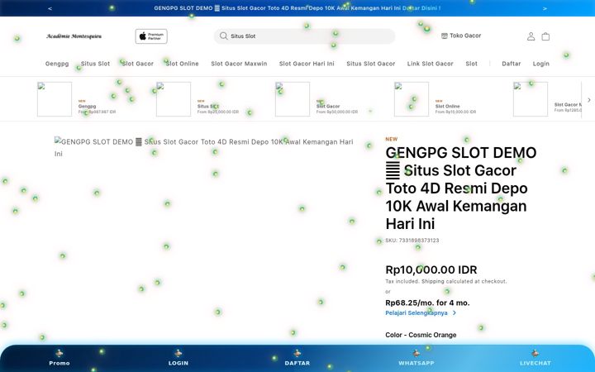595x372 pixels.
Task: Click the Promo label in bottom bar
Action: tap(59, 363)
